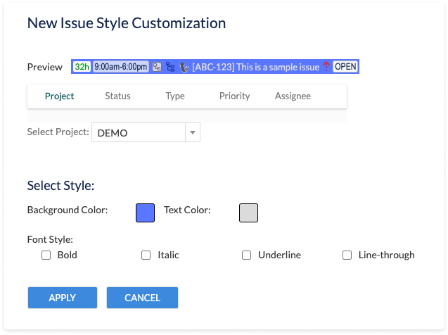
Task: Check the Italic font style option
Action: coord(146,255)
